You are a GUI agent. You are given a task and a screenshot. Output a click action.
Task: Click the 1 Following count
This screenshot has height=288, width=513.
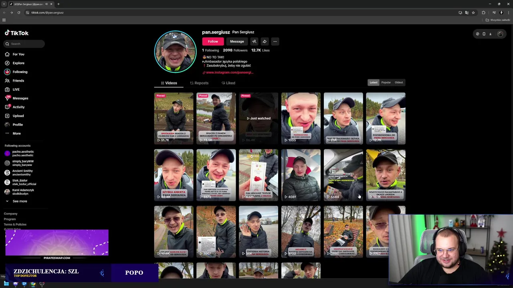pyautogui.click(x=210, y=50)
